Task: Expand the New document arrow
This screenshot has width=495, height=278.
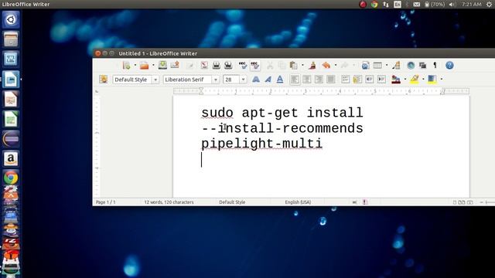Action: click(x=135, y=66)
